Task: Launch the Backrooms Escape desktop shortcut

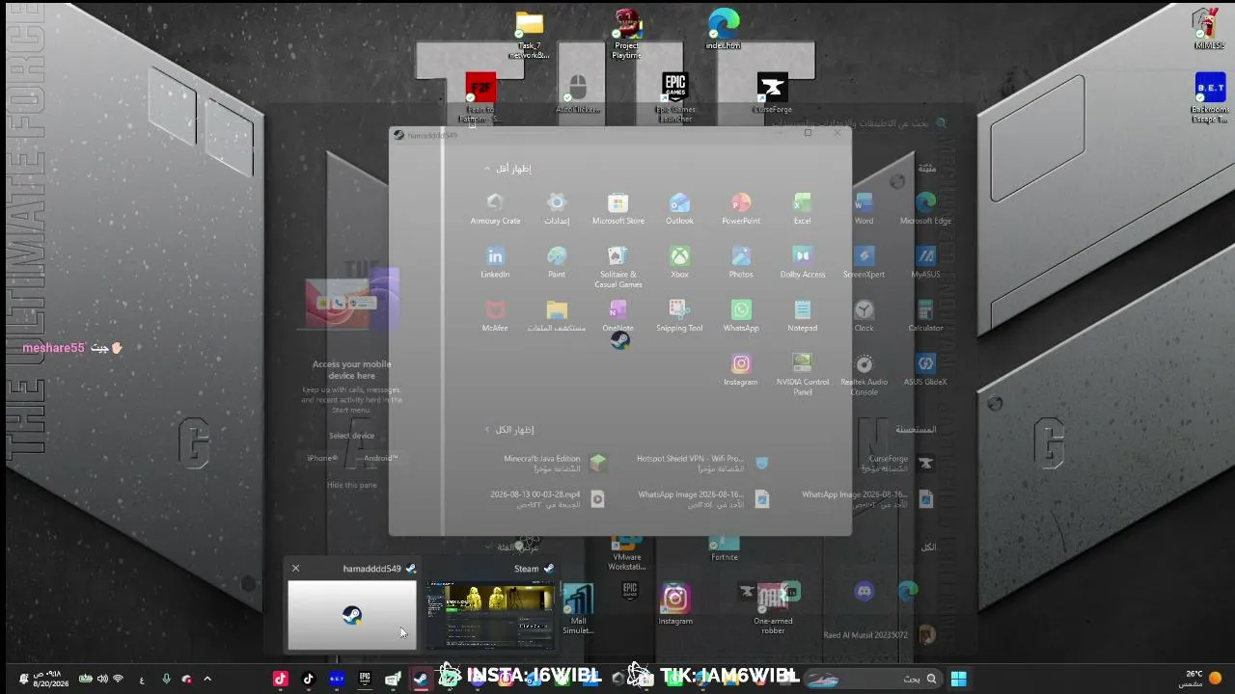Action: (1210, 98)
